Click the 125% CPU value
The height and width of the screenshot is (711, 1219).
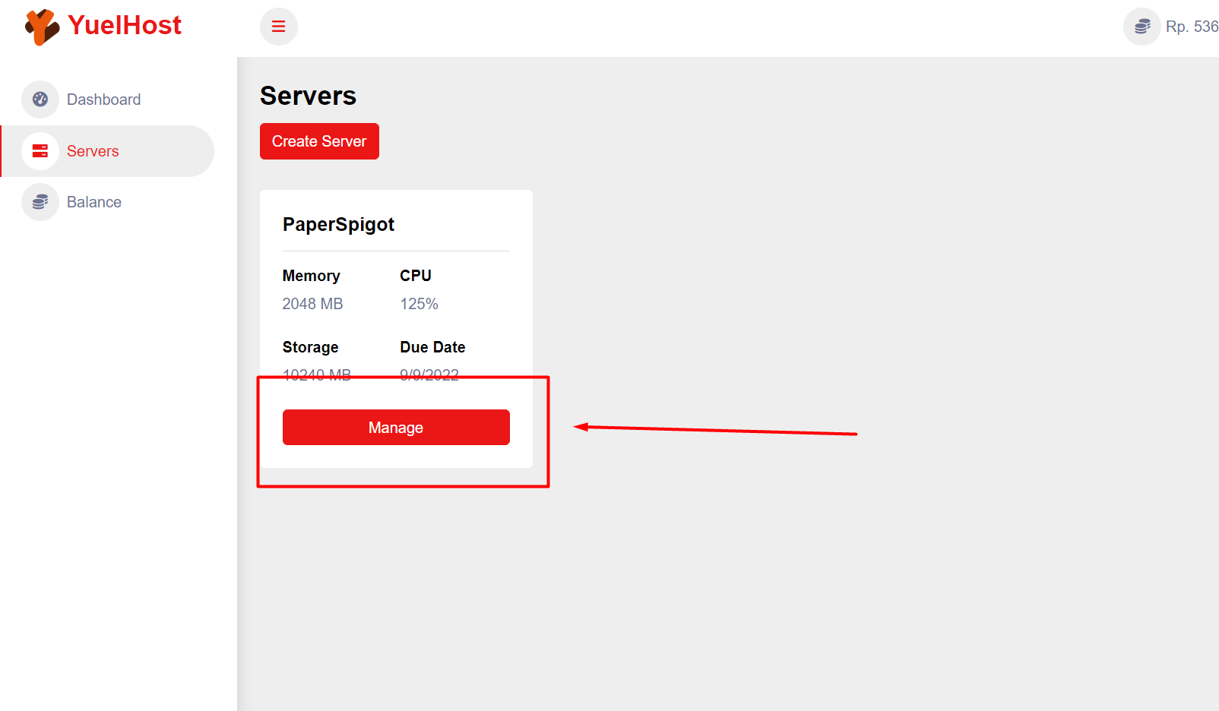click(419, 303)
